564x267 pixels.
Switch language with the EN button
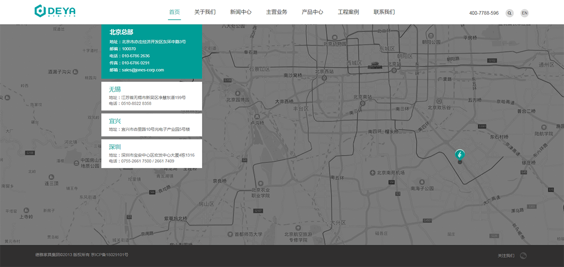coord(524,13)
